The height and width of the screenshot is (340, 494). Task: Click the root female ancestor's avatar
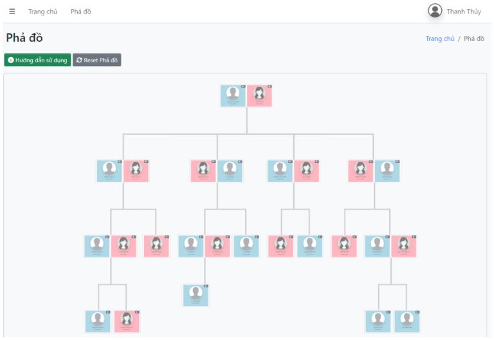pos(259,93)
